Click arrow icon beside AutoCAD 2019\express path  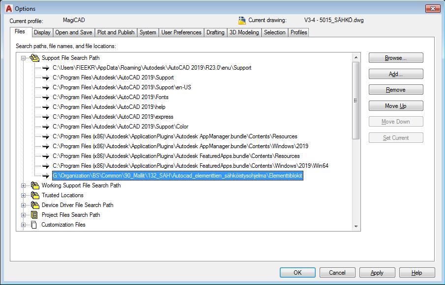click(46, 117)
